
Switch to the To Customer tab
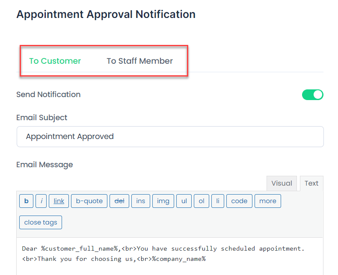[55, 61]
